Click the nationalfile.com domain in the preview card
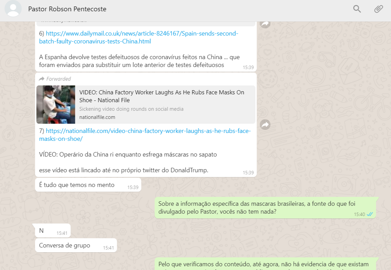Image resolution: width=391 pixels, height=270 pixels. pos(97,117)
